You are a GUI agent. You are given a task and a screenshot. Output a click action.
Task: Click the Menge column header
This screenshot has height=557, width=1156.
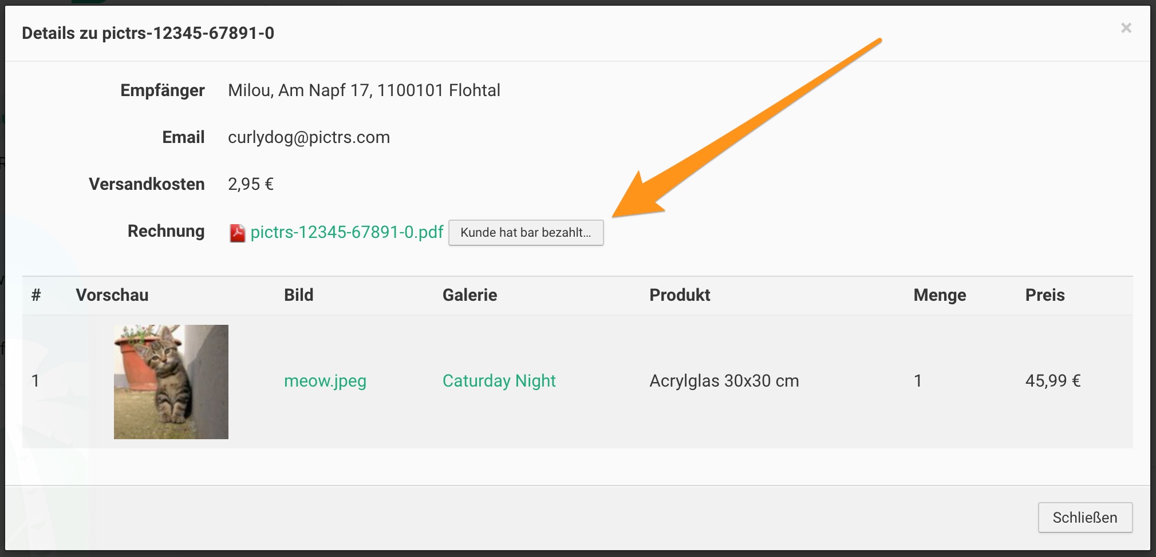coord(940,295)
